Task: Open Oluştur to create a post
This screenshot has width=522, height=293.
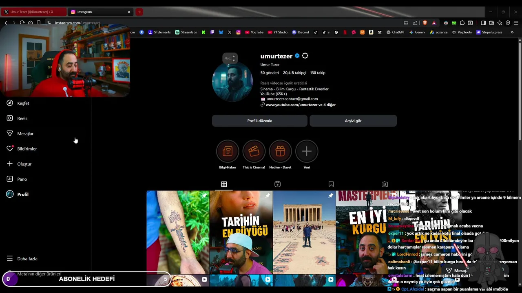Action: [19, 164]
